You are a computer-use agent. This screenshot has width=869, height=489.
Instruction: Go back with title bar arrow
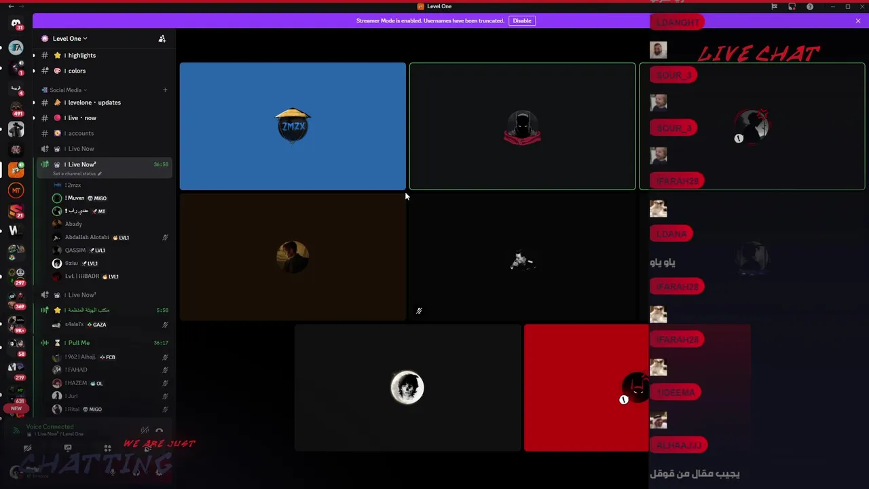pyautogui.click(x=11, y=6)
